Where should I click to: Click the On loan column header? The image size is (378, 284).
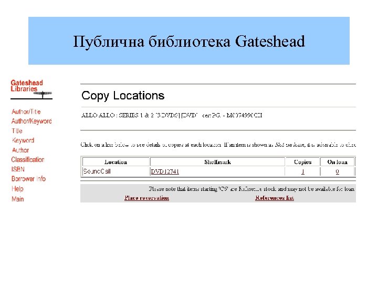338,162
